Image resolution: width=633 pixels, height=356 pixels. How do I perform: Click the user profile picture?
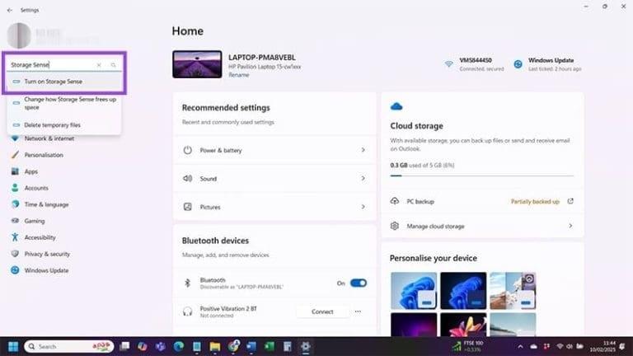[19, 35]
